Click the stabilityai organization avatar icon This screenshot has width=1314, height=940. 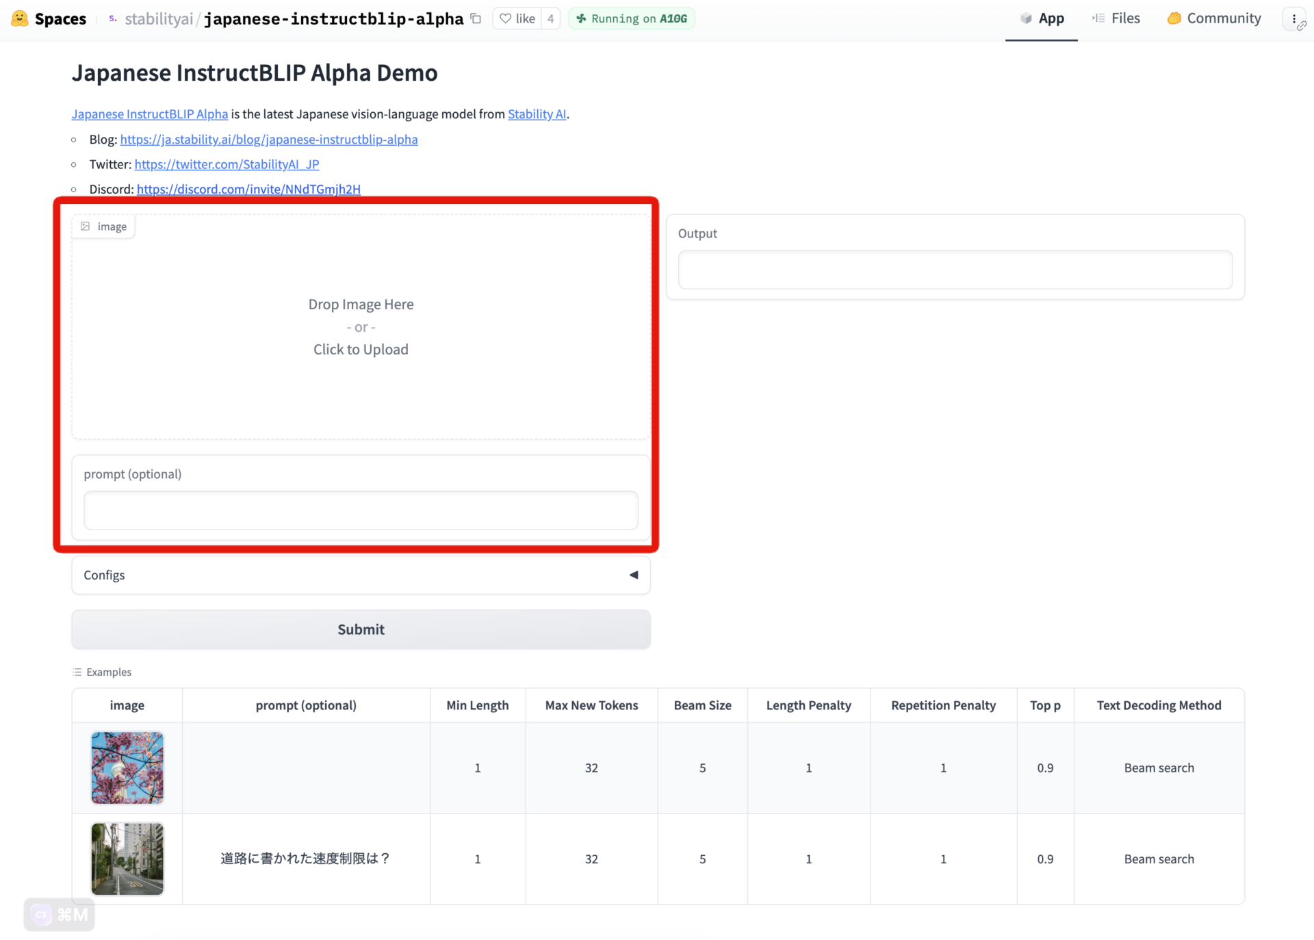pos(113,18)
